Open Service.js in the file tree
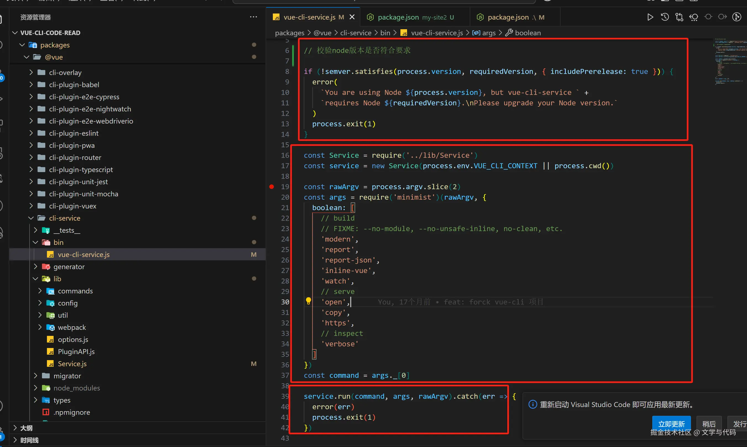Screen dimensions: 747x447 click(x=72, y=364)
